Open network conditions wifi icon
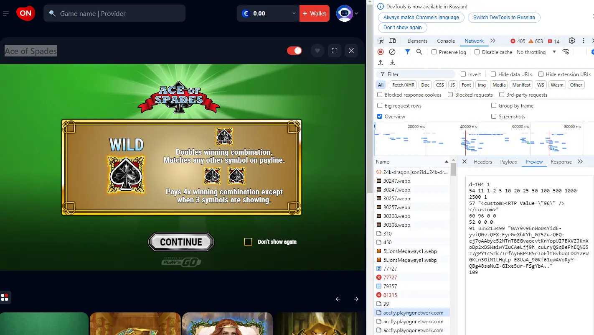Screen dimensions: 594x335 (x=566, y=52)
